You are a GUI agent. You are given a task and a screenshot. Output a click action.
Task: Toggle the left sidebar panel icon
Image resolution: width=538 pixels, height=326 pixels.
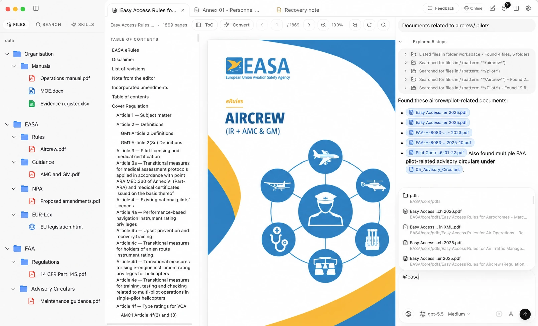[36, 8]
